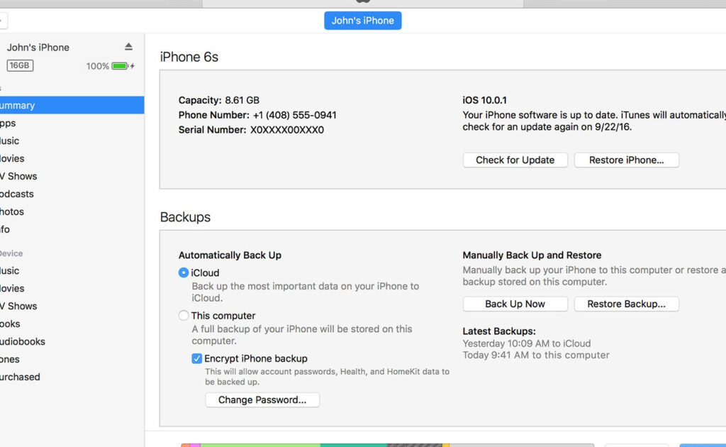Open the Apps item in the sidebar
This screenshot has width=726, height=447.
point(72,123)
